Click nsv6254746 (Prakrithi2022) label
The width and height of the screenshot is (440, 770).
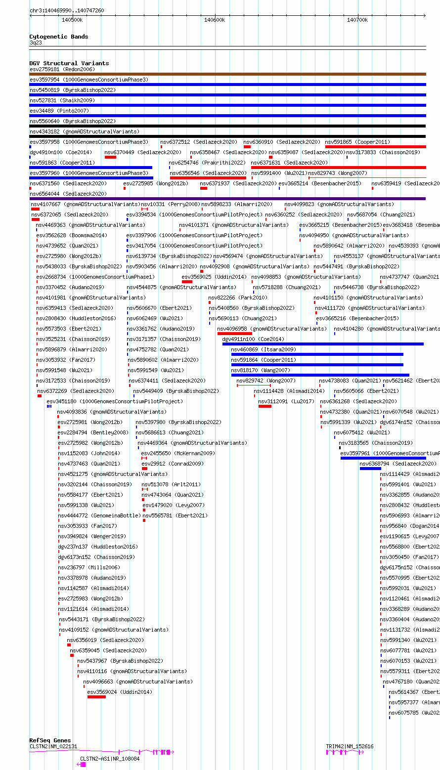[207, 163]
